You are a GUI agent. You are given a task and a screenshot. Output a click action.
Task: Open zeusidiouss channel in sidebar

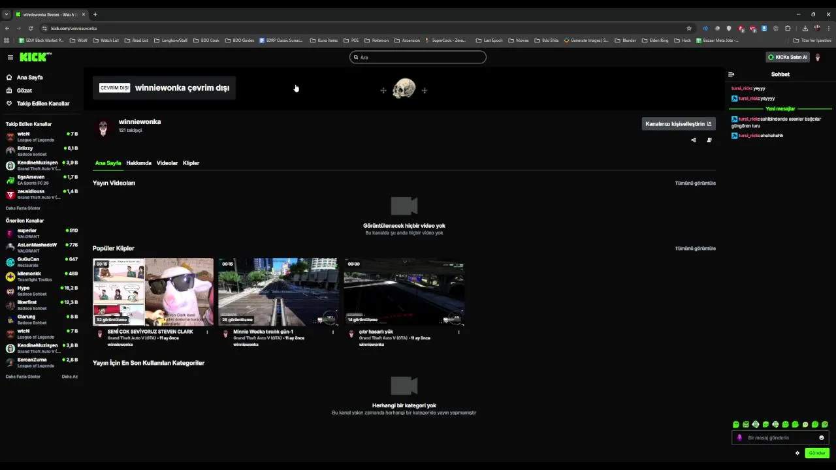tap(42, 195)
